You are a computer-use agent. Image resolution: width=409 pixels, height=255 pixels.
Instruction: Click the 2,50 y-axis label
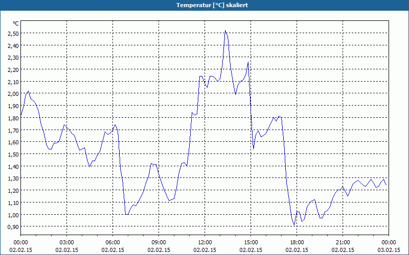click(x=13, y=33)
